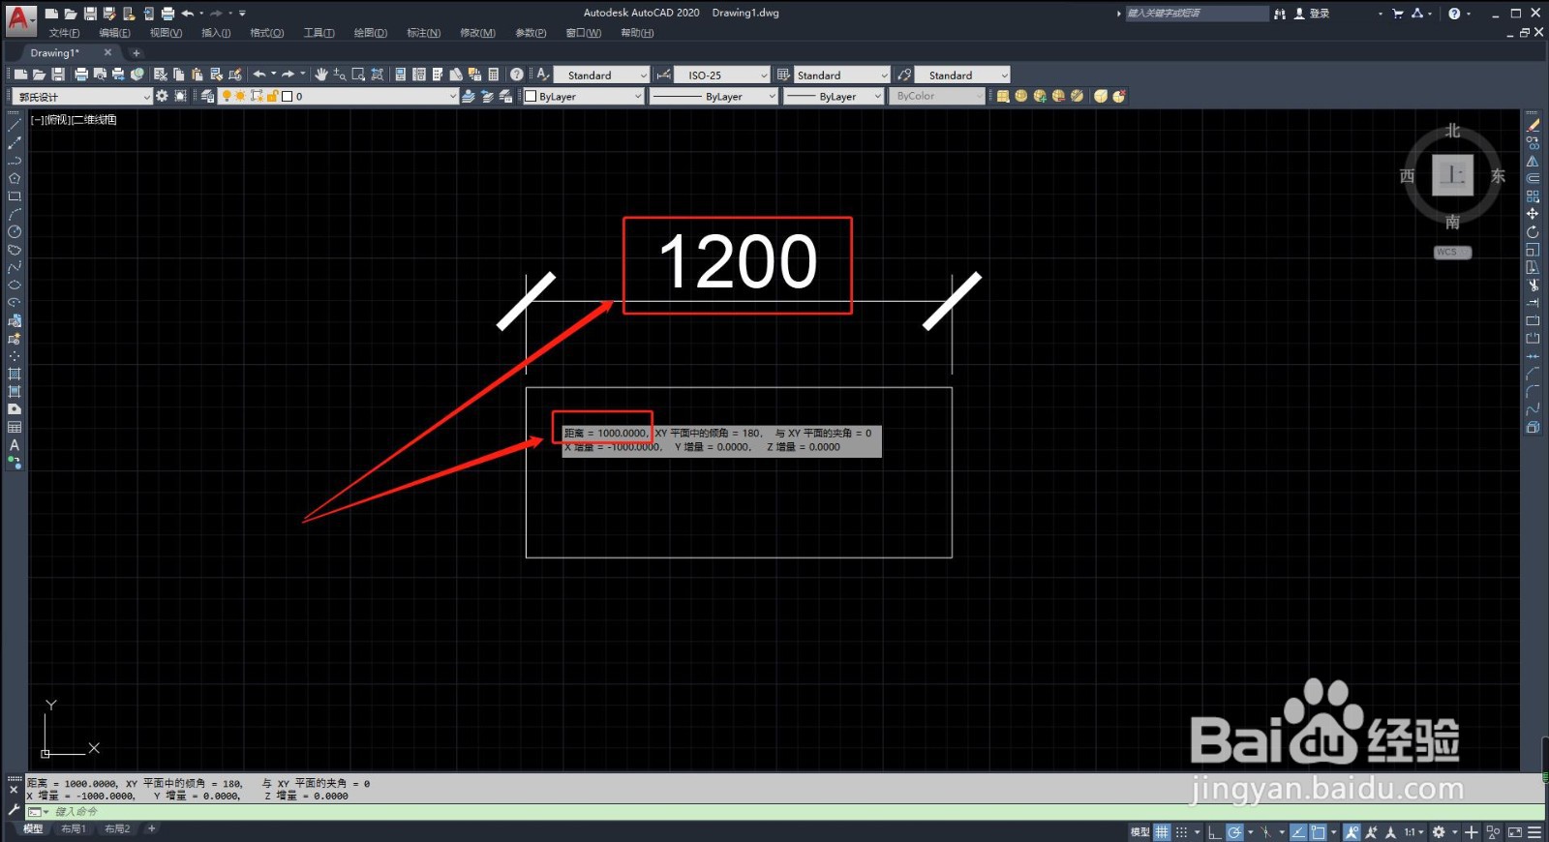Toggle object snap square in status bar
The image size is (1549, 842).
click(1318, 832)
